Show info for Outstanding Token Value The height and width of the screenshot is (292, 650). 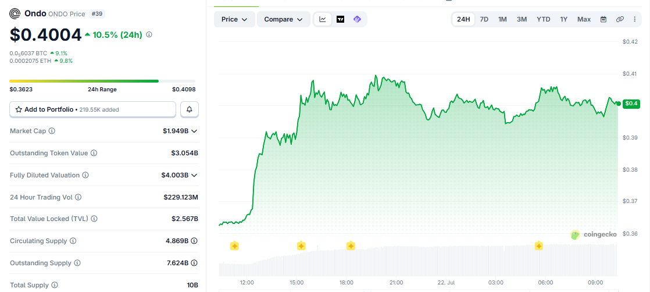(94, 153)
